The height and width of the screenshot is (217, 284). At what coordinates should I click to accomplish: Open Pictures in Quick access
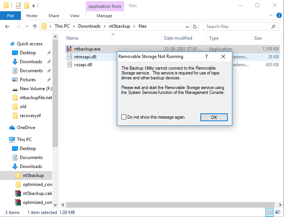point(28,80)
